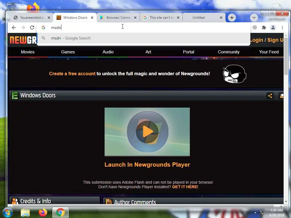Open the Login / Sign Up link
This screenshot has height=218, width=291.
pos(267,40)
